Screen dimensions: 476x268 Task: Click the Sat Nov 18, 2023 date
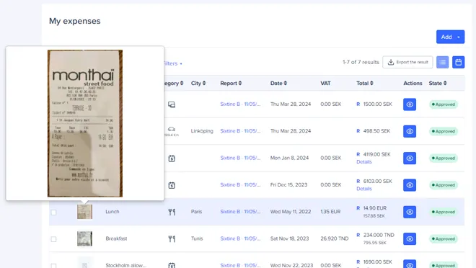[x=290, y=238]
